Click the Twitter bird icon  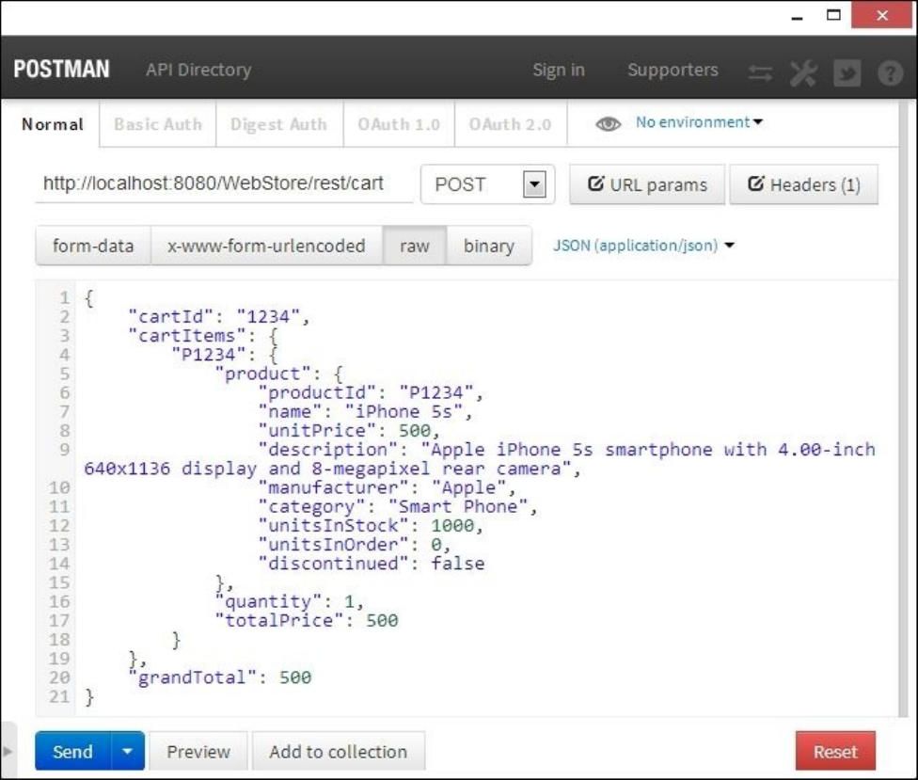pos(847,73)
